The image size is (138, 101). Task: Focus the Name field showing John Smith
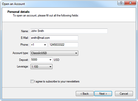pyautogui.click(x=69, y=31)
